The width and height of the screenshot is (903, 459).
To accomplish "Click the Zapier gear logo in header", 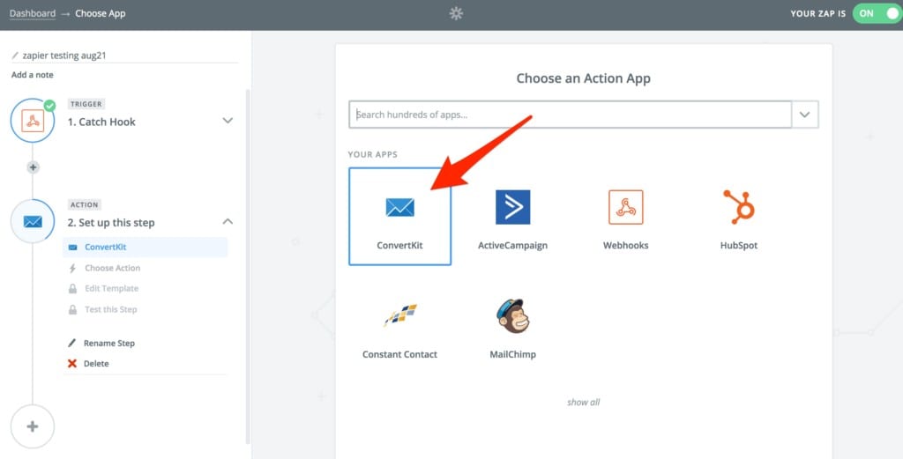I will (x=456, y=13).
